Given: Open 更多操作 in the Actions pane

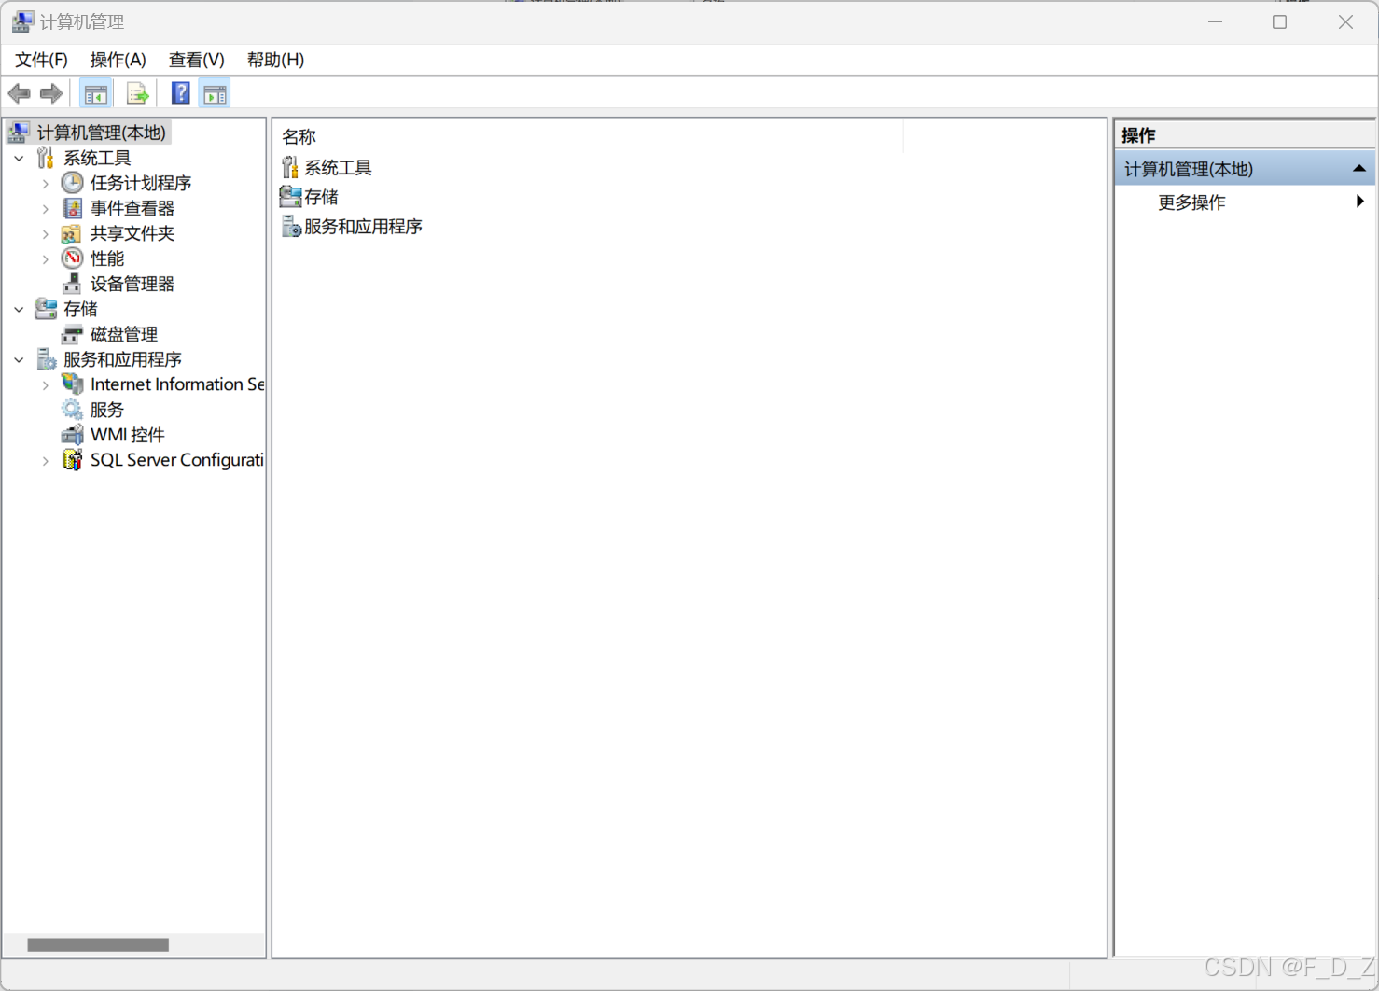Looking at the screenshot, I should coord(1191,202).
